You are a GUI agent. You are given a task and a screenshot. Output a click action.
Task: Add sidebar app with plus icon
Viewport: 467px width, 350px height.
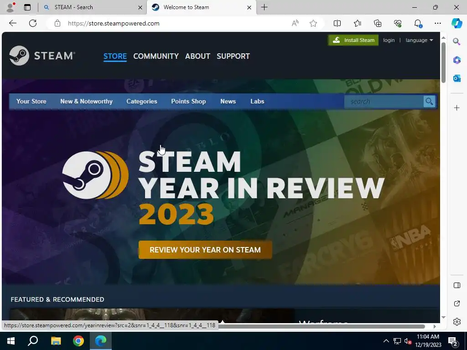457,108
